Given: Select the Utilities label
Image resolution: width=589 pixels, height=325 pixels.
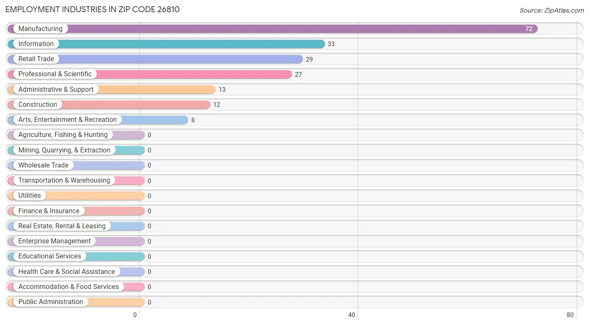Looking at the screenshot, I should (x=29, y=196).
